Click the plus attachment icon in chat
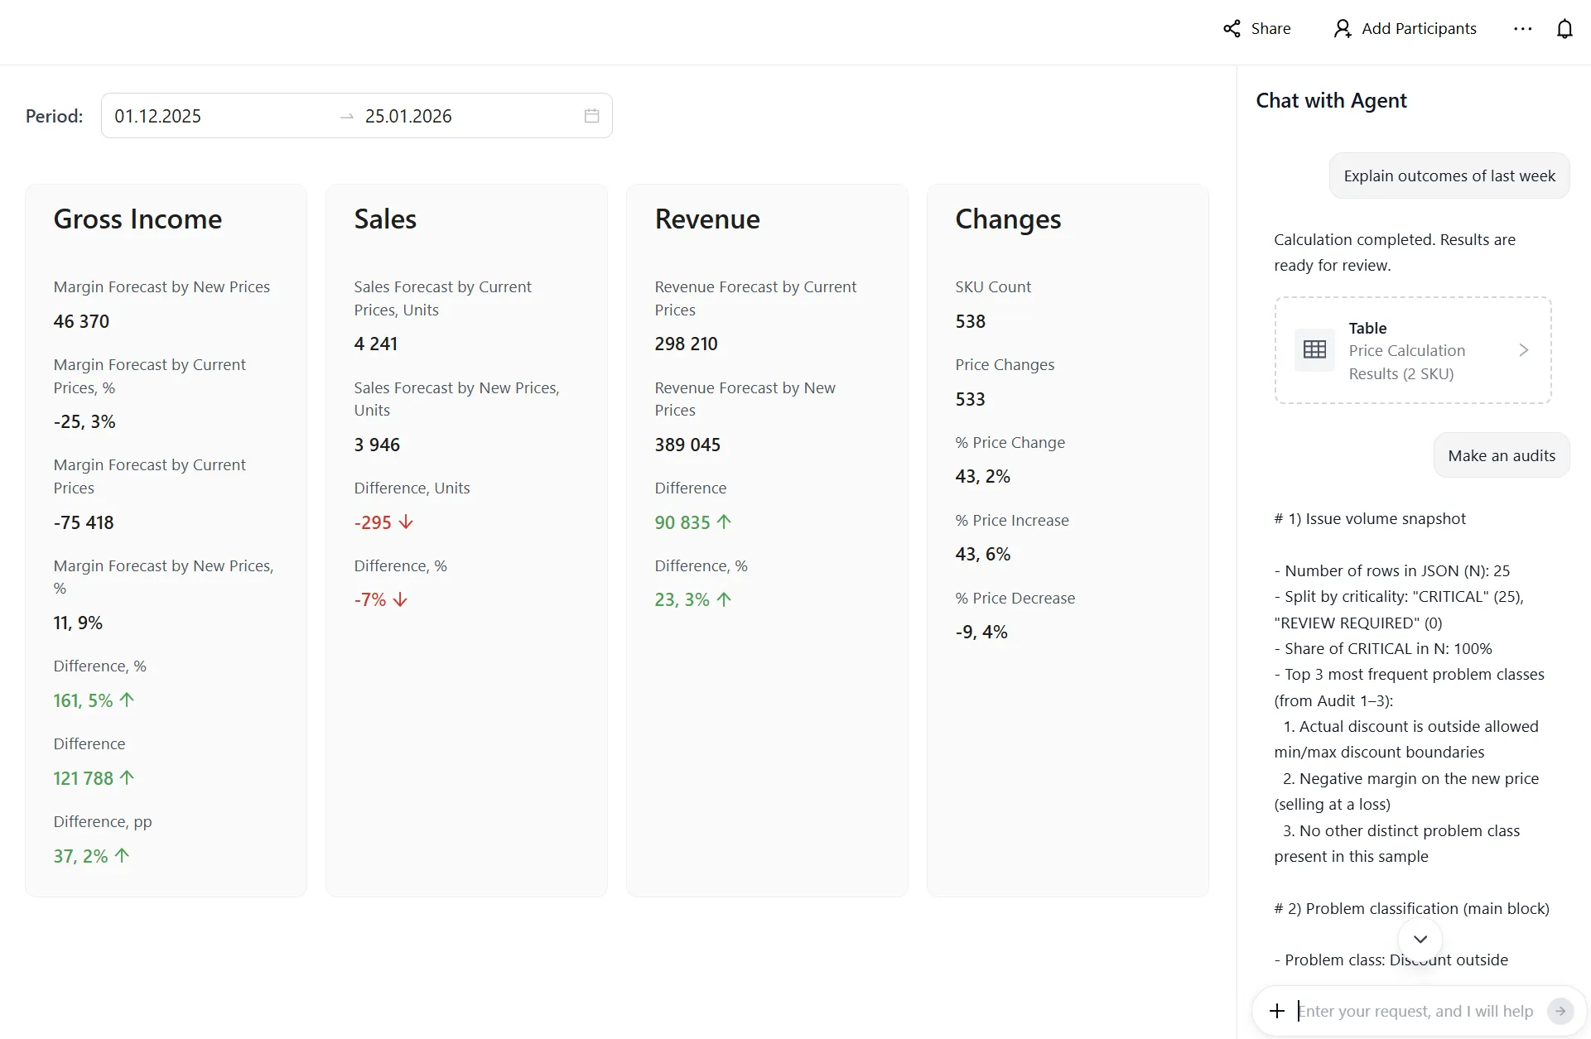 tap(1276, 1011)
